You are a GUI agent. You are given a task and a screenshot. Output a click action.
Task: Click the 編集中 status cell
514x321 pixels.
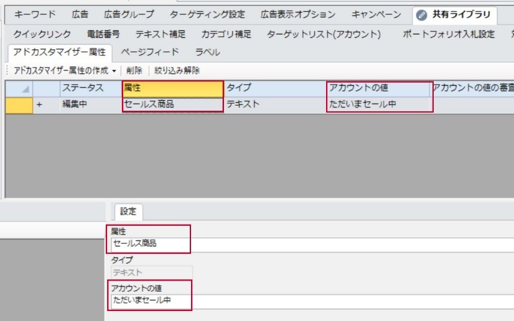pos(91,105)
